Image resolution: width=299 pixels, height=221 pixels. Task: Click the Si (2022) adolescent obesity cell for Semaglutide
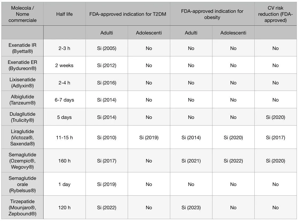tap(233, 161)
